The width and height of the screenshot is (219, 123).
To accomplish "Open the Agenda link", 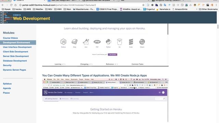I will 7,88.
